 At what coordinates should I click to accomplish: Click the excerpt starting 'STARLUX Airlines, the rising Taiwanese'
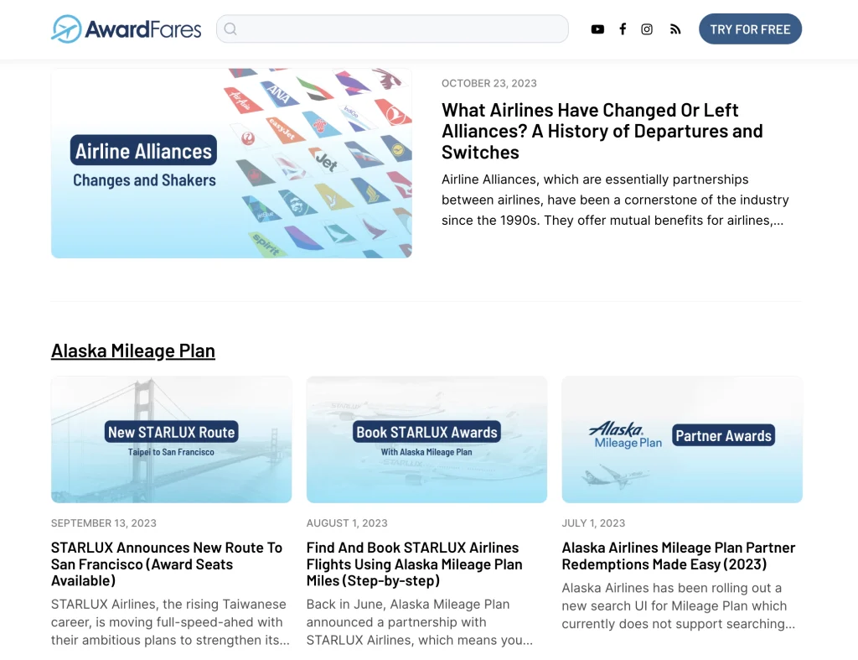(x=170, y=622)
